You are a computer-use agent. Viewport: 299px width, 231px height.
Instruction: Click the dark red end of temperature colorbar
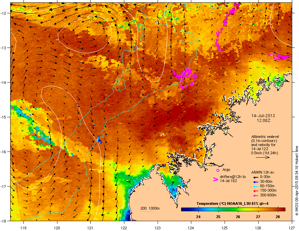coord(282,210)
